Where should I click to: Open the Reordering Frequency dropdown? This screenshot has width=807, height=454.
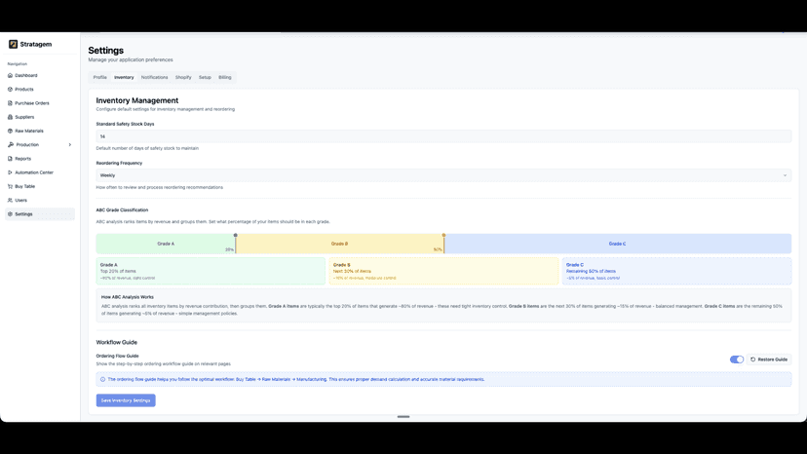click(x=443, y=175)
